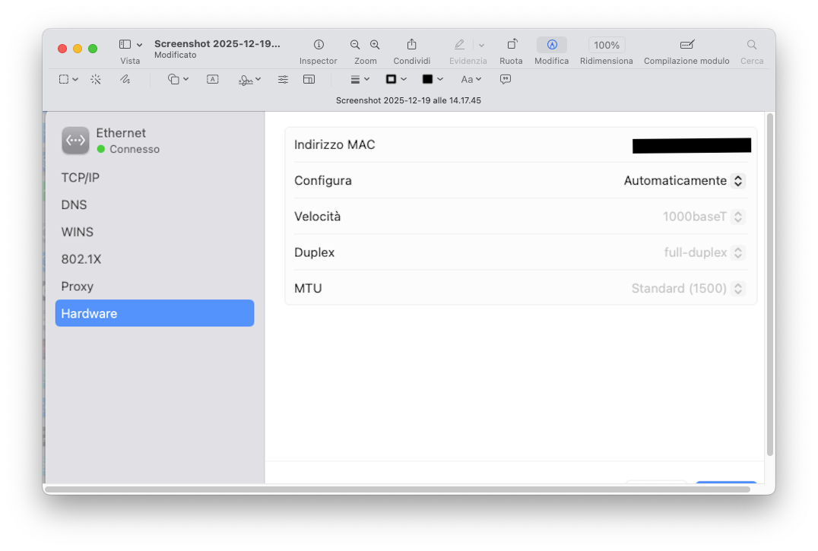This screenshot has height=551, width=818.
Task: Open Adjust Color sliders tool
Action: point(283,79)
